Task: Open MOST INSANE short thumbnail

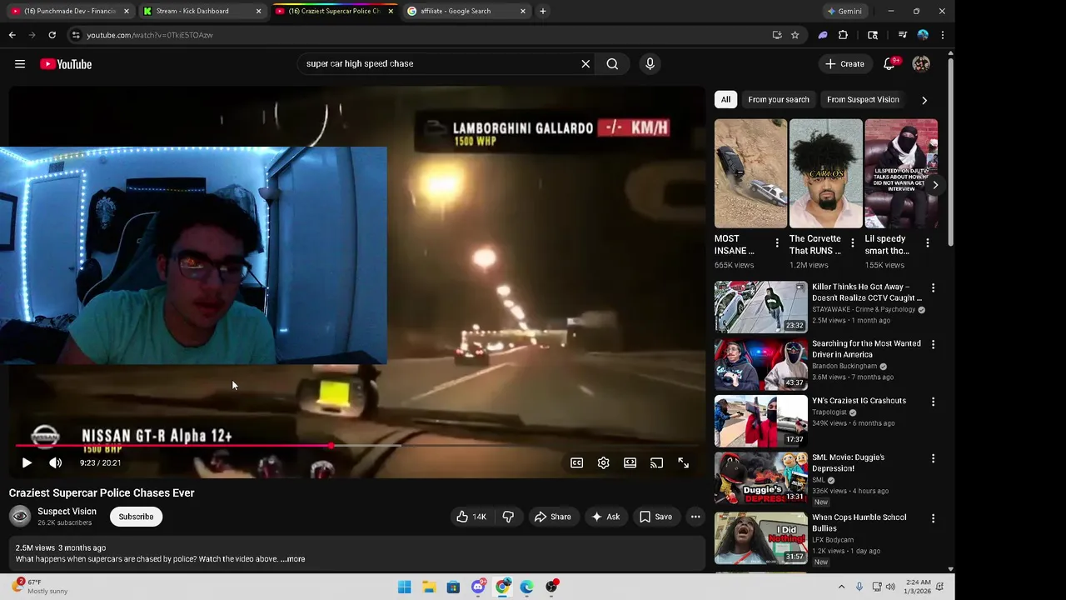Action: click(750, 173)
